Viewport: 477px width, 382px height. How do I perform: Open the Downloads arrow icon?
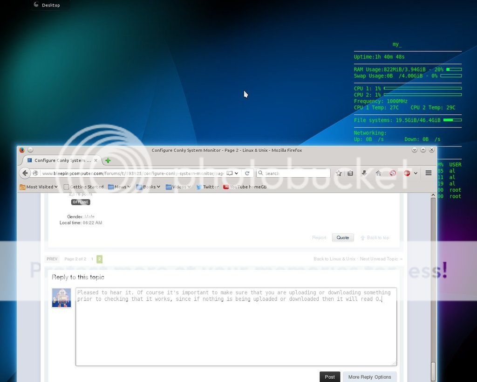364,173
